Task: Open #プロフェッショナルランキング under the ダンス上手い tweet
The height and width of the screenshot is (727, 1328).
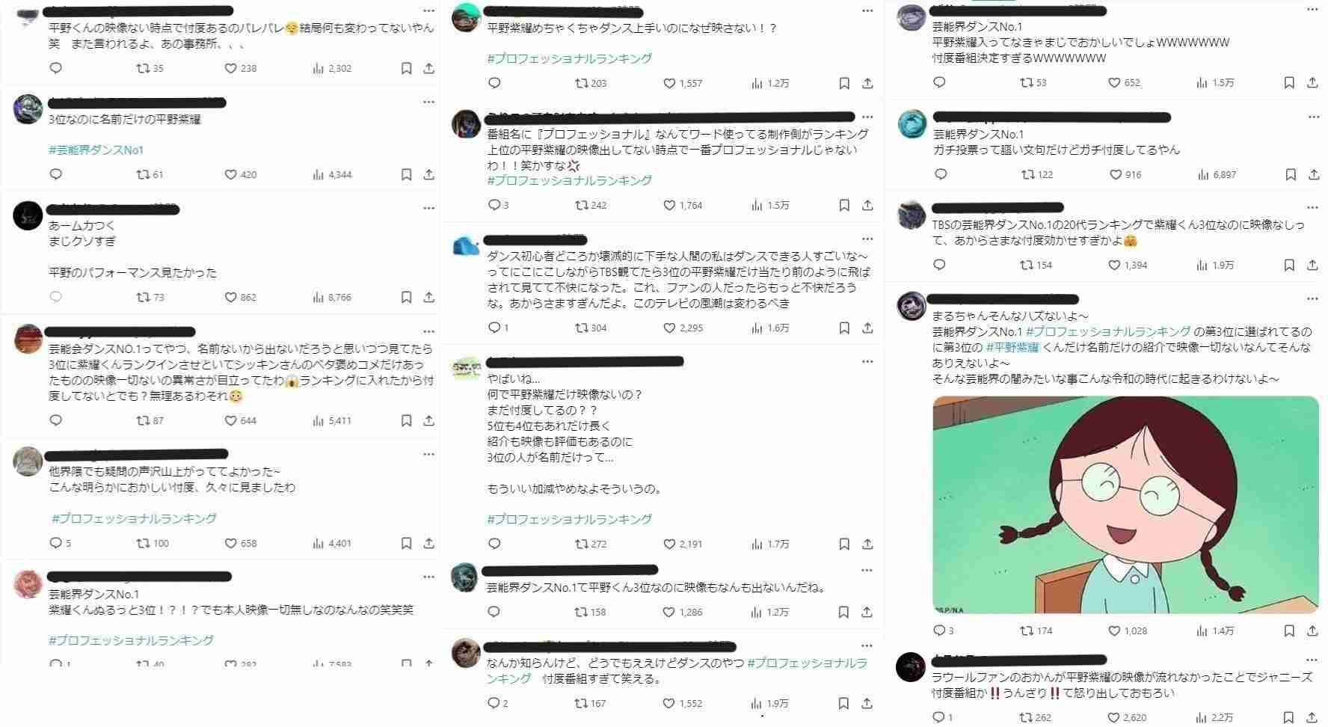Action: [570, 58]
